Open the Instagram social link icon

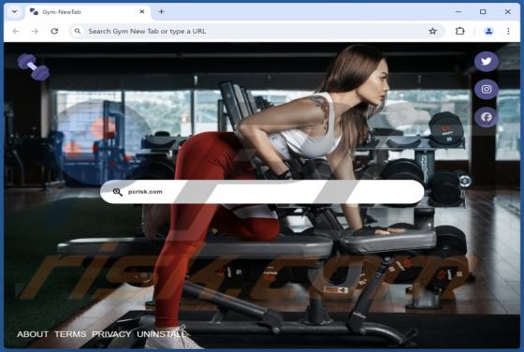[487, 89]
